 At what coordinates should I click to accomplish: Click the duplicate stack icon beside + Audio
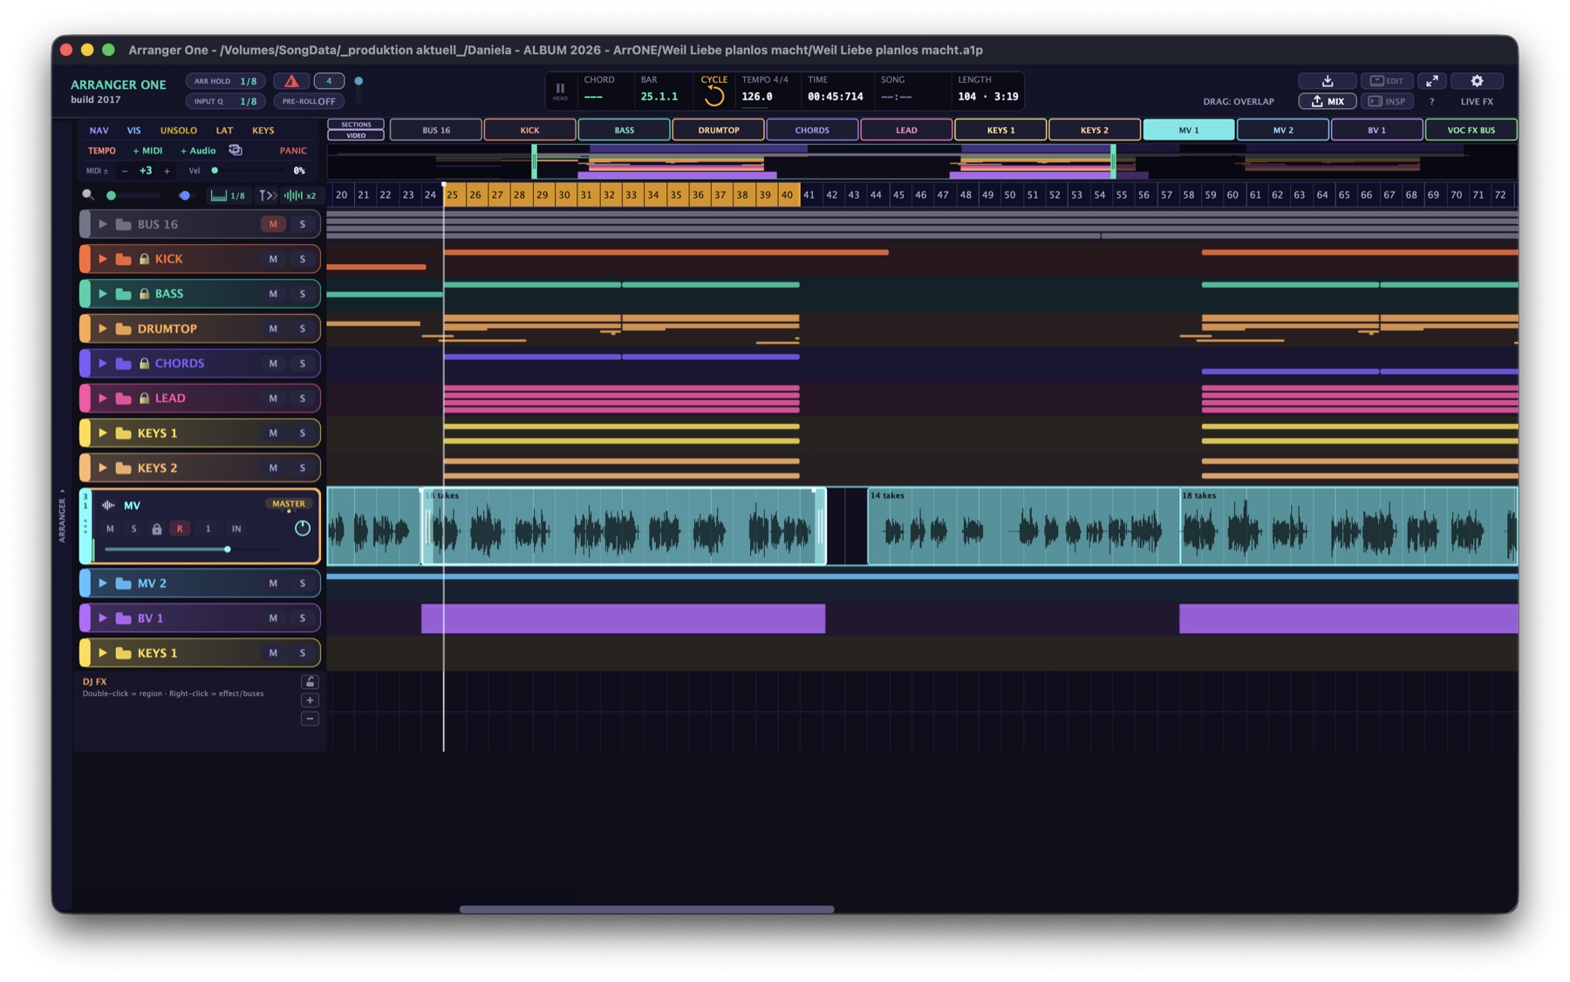pyautogui.click(x=235, y=150)
